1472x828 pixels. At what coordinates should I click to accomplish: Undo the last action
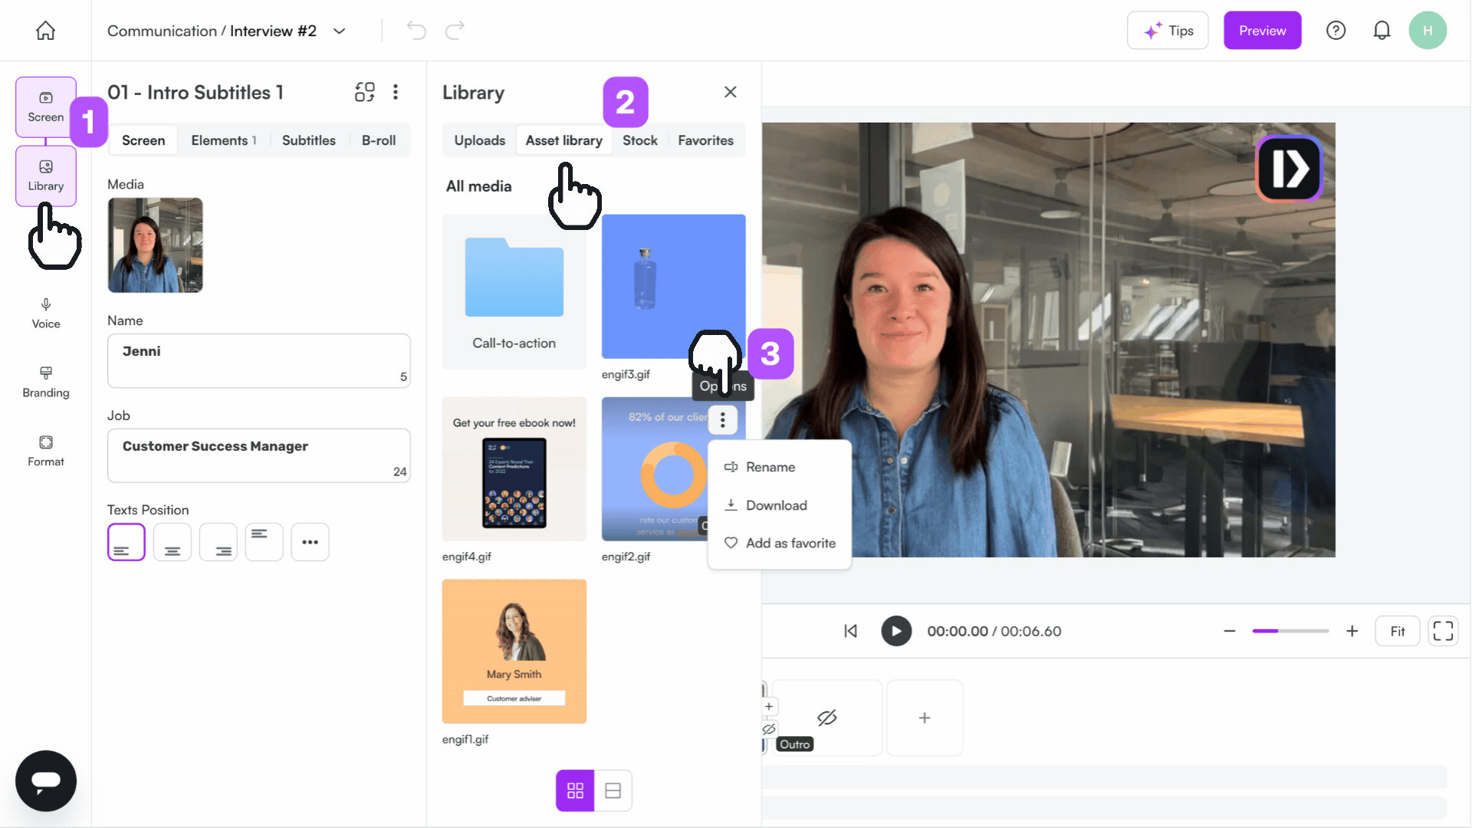tap(416, 31)
